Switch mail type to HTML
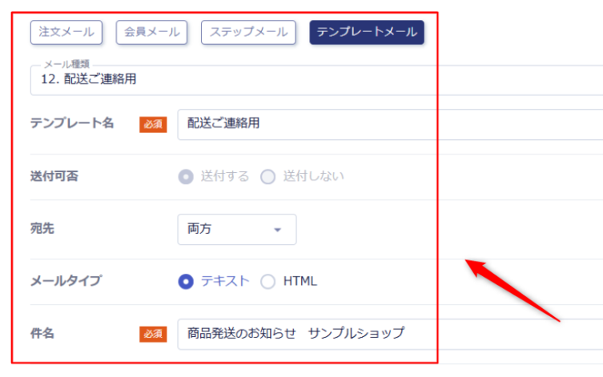The width and height of the screenshot is (603, 377). pos(267,281)
